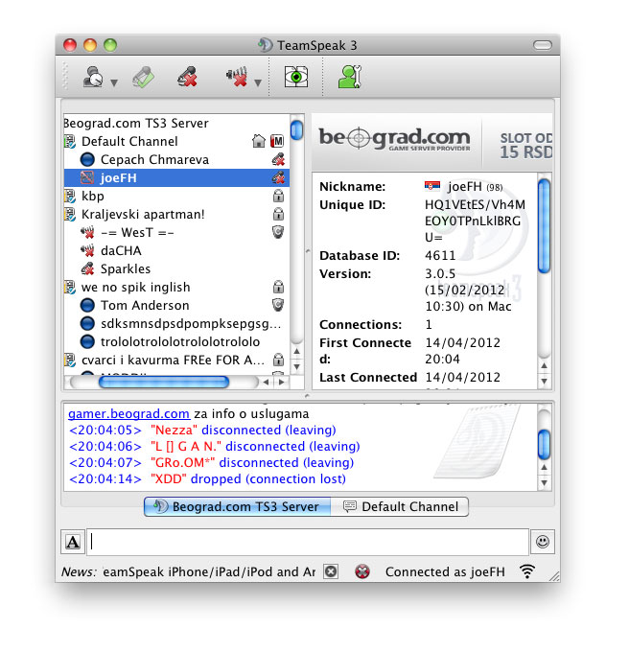Click Cepach Chmareva's muted microphone icon
629x652 pixels.
coord(278,159)
